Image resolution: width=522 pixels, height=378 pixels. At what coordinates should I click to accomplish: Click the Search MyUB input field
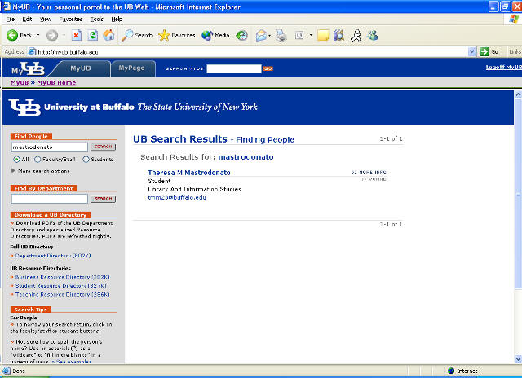234,68
